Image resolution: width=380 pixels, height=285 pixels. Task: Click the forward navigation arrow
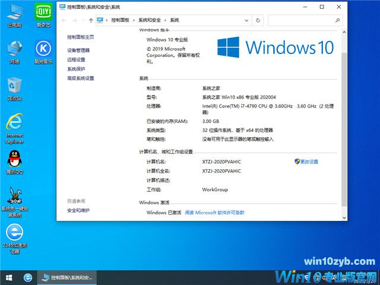pyautogui.click(x=75, y=21)
